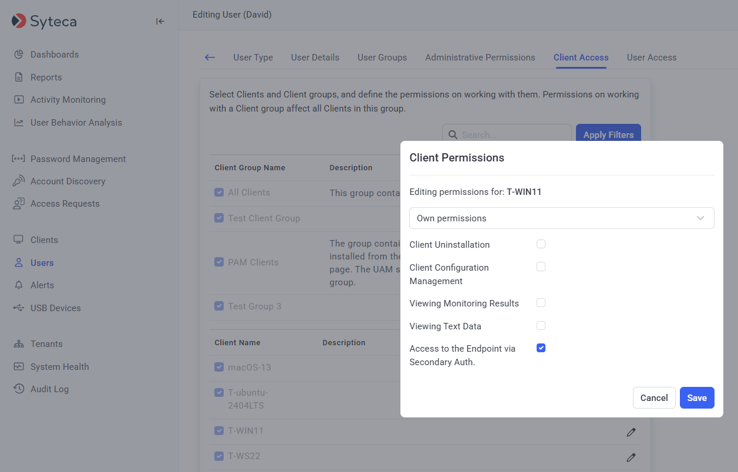Image resolution: width=738 pixels, height=472 pixels.
Task: Uncheck Access to the Endpoint via Secondary Auth
Action: 541,348
